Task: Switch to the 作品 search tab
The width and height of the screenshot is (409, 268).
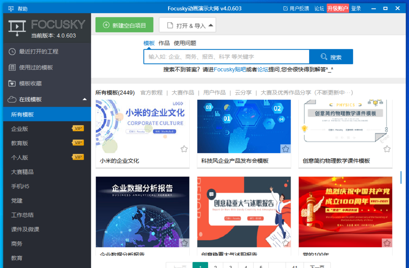Action: pos(164,43)
